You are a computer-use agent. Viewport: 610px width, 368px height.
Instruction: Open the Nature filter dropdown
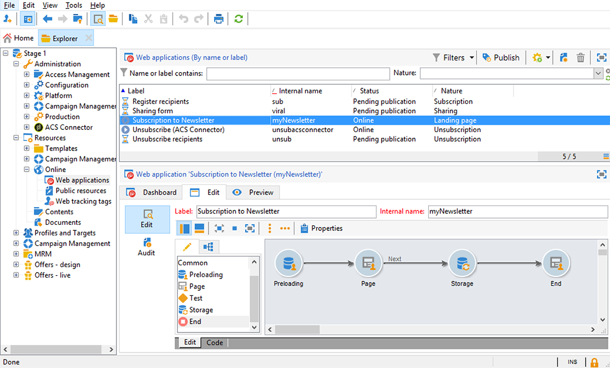(598, 73)
